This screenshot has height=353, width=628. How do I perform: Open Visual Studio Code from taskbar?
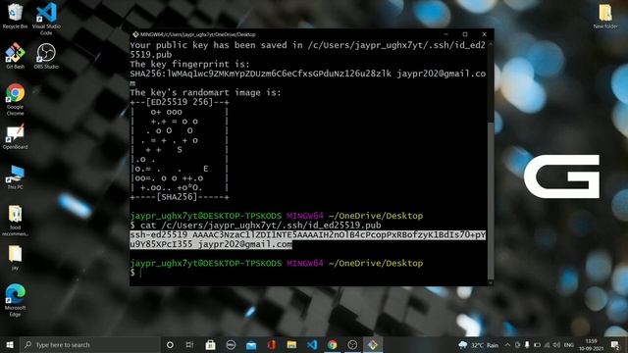pyautogui.click(x=312, y=344)
